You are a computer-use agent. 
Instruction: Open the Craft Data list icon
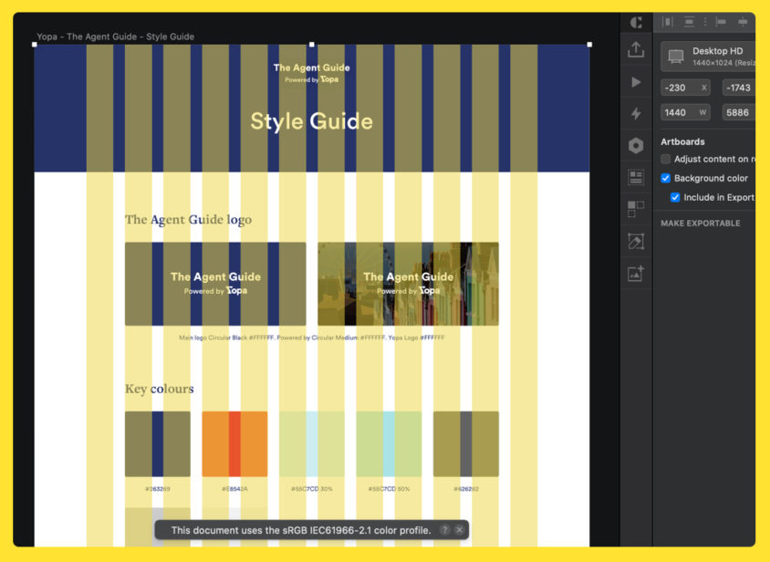[636, 177]
